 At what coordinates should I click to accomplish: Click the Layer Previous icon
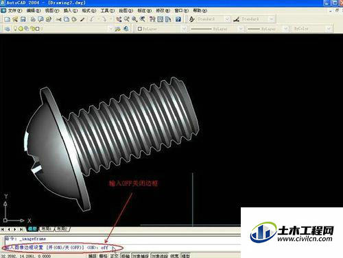(x=126, y=29)
